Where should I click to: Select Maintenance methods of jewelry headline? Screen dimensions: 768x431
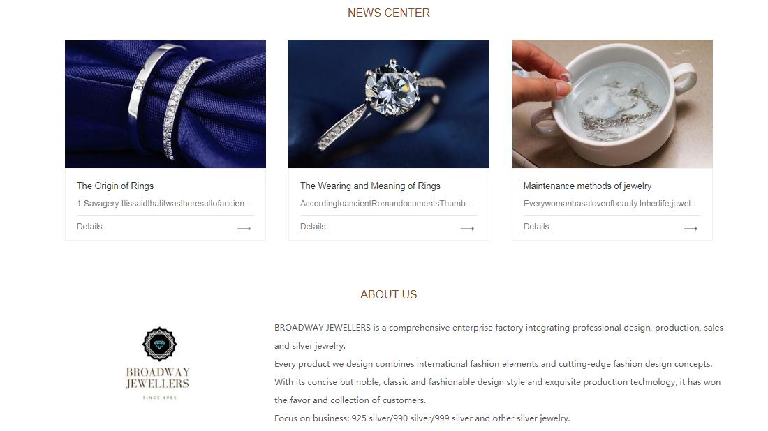click(587, 186)
